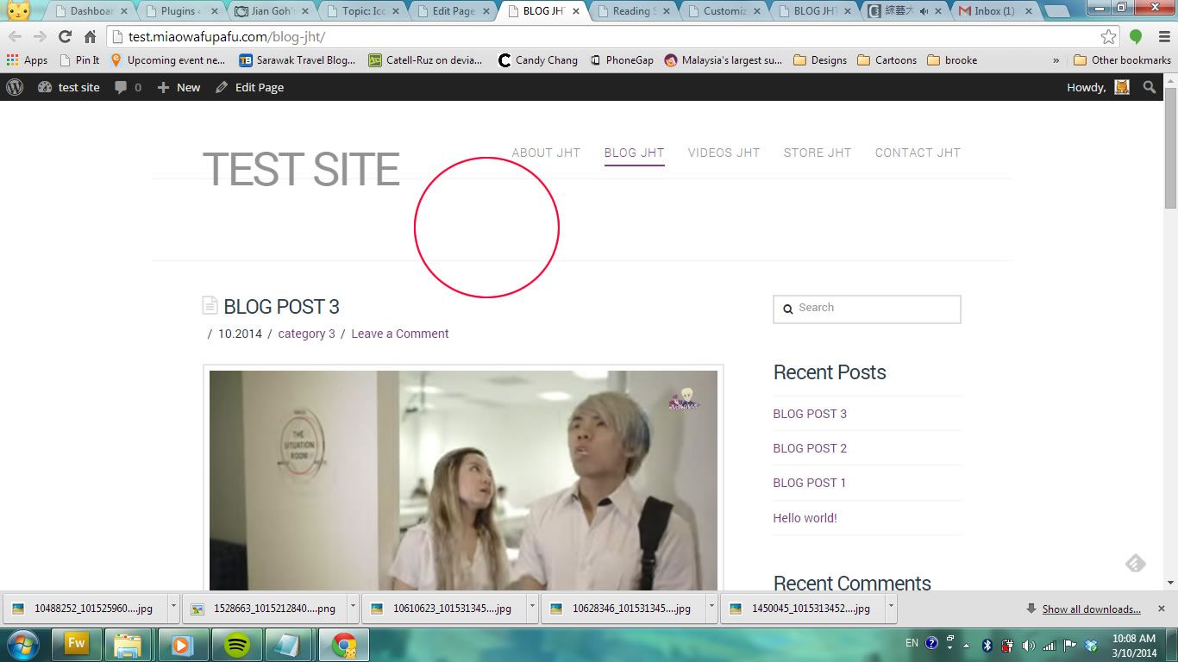Open the Windows Start button
This screenshot has width=1178, height=662.
22,645
